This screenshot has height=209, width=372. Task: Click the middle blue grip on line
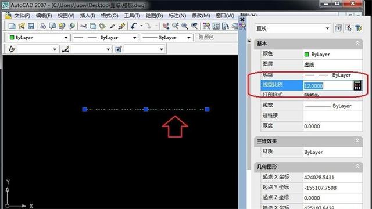tap(146, 109)
